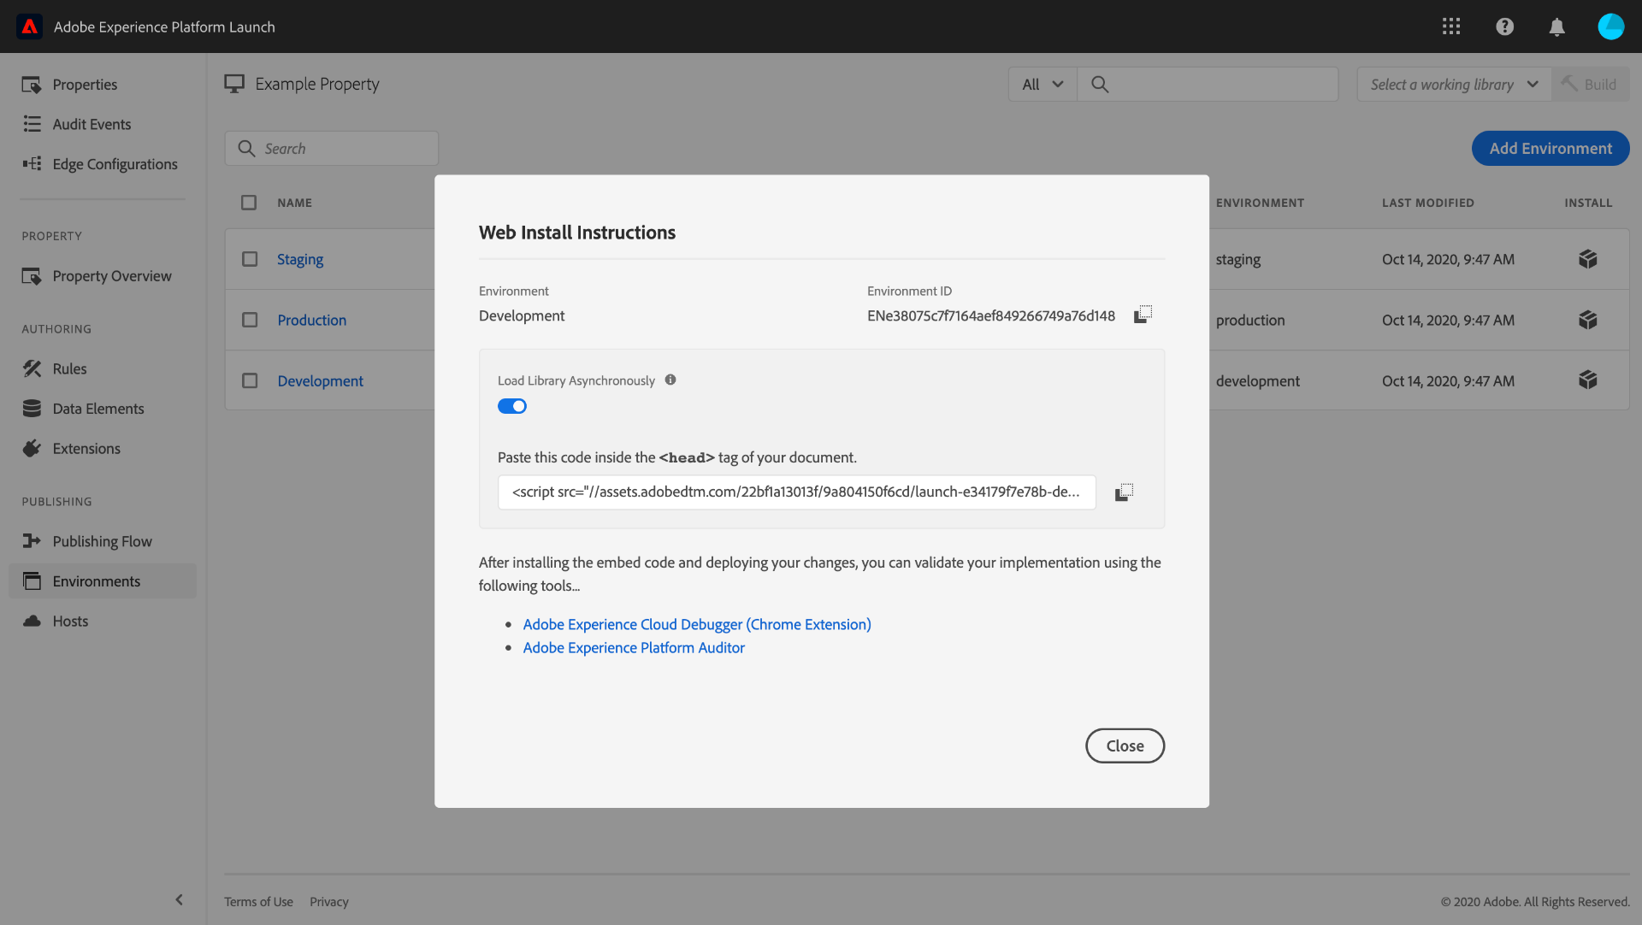This screenshot has width=1642, height=925.
Task: Close the Web Install Instructions dialog
Action: (1125, 745)
